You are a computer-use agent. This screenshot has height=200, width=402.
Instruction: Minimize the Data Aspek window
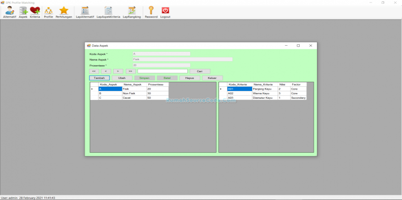coord(286,46)
